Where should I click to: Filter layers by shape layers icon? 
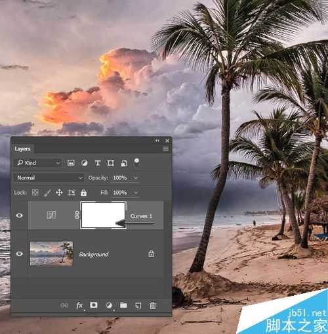(110, 163)
